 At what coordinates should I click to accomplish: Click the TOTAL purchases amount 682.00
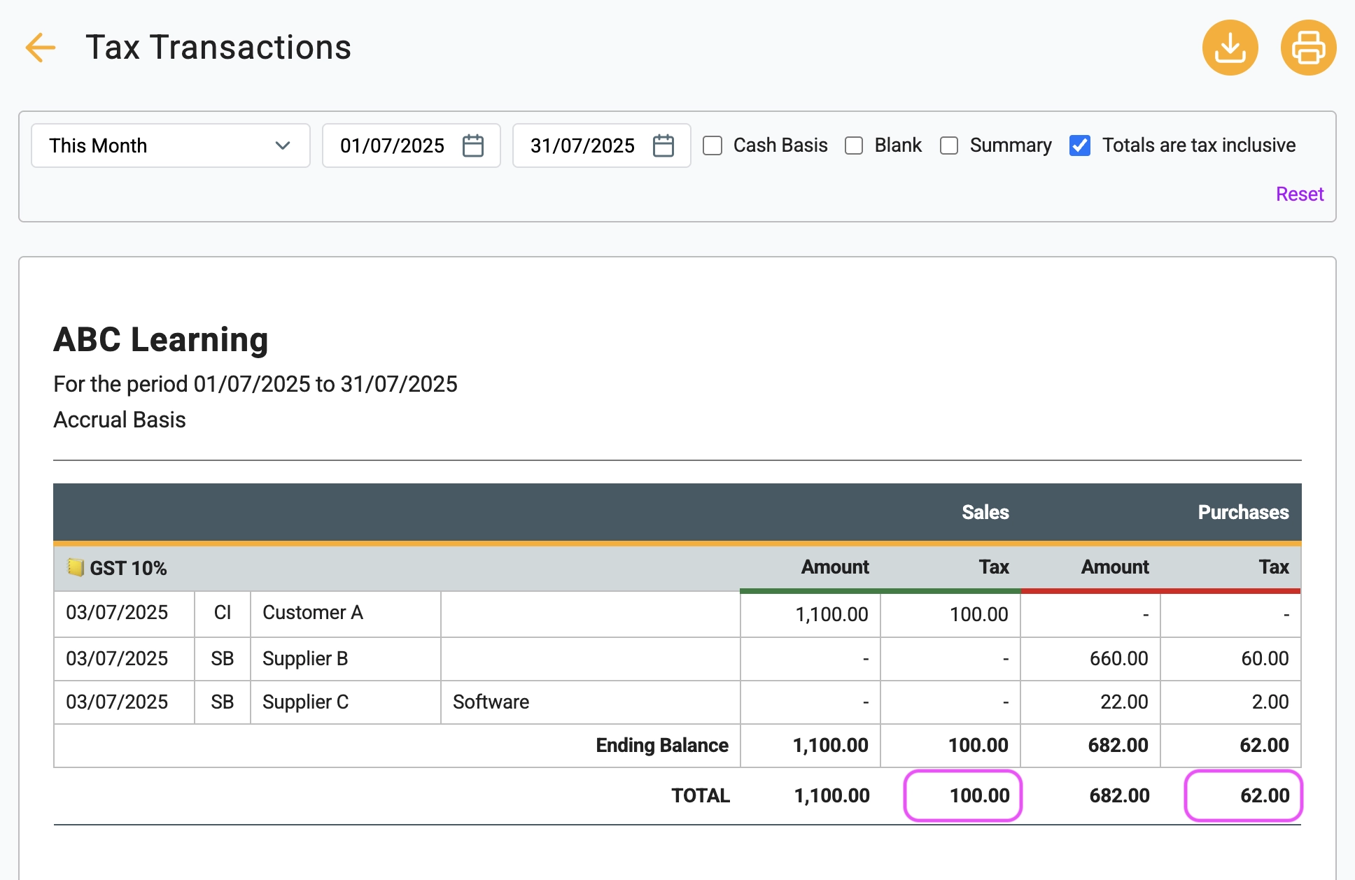click(1119, 796)
